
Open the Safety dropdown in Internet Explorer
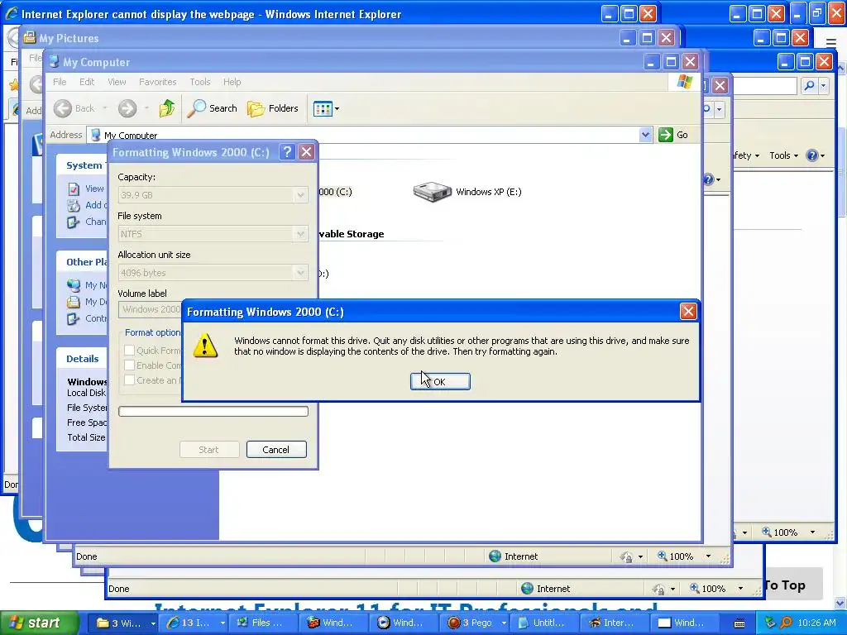pyautogui.click(x=746, y=155)
